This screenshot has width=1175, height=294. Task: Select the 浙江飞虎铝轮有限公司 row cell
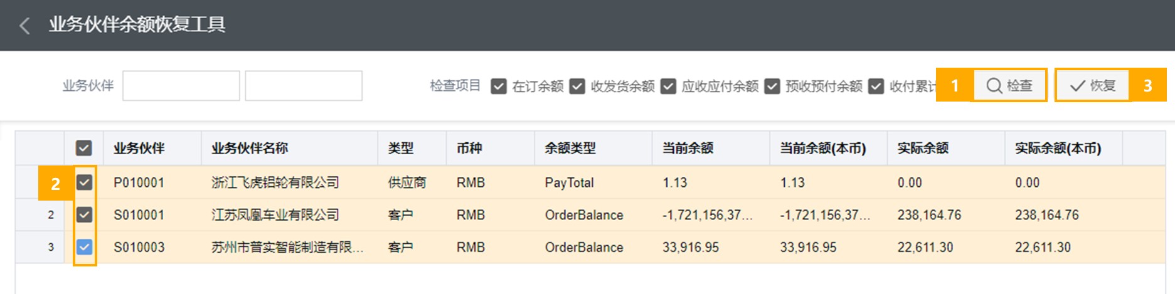pos(289,182)
